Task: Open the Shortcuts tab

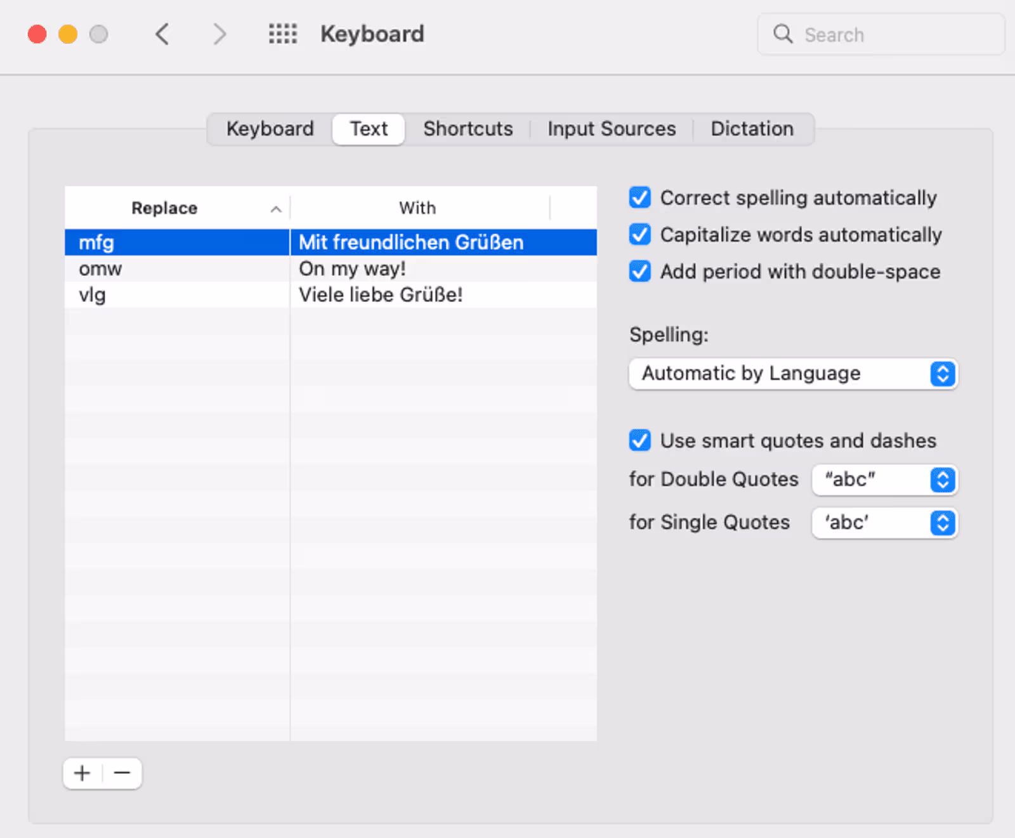Action: [468, 129]
